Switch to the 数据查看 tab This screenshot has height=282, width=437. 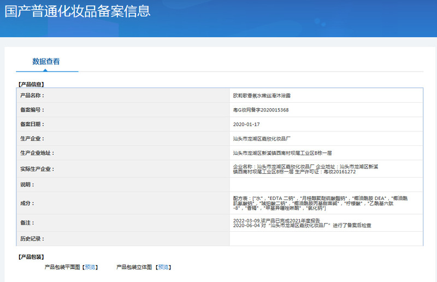46,61
